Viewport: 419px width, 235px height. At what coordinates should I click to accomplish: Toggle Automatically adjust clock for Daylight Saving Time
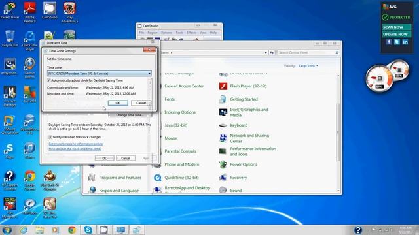tap(49, 80)
